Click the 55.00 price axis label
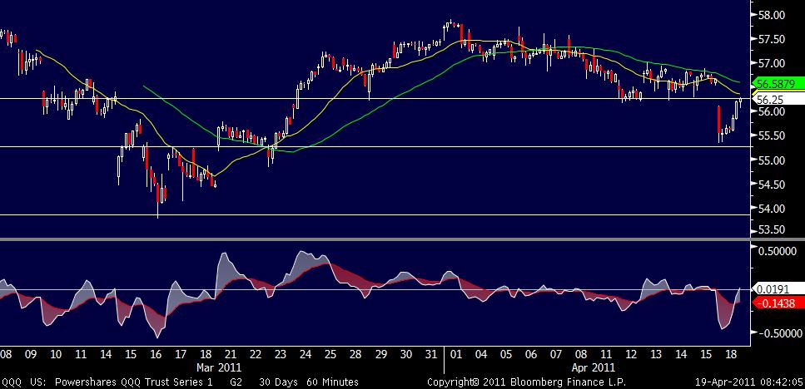The width and height of the screenshot is (805, 389). coord(771,160)
